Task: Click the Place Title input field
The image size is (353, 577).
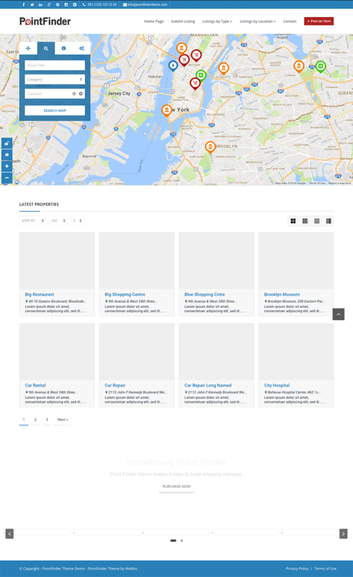Action: [x=55, y=65]
